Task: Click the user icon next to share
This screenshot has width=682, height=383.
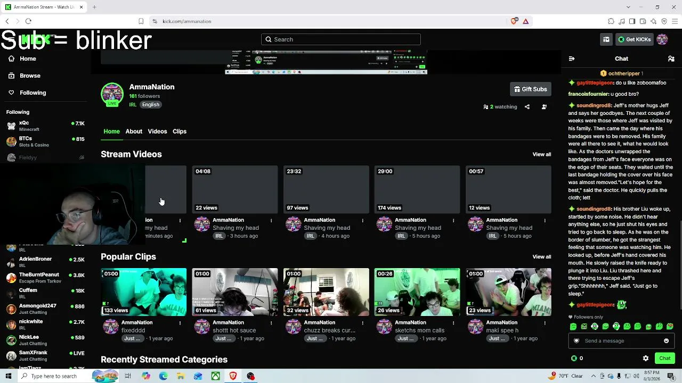Action: point(544,107)
